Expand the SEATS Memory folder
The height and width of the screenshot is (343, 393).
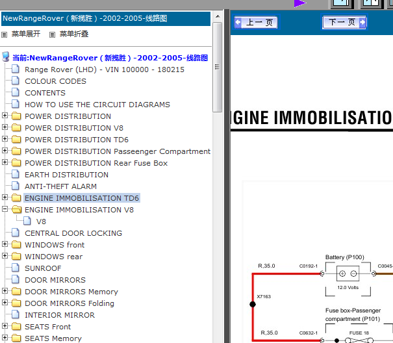coord(5,338)
